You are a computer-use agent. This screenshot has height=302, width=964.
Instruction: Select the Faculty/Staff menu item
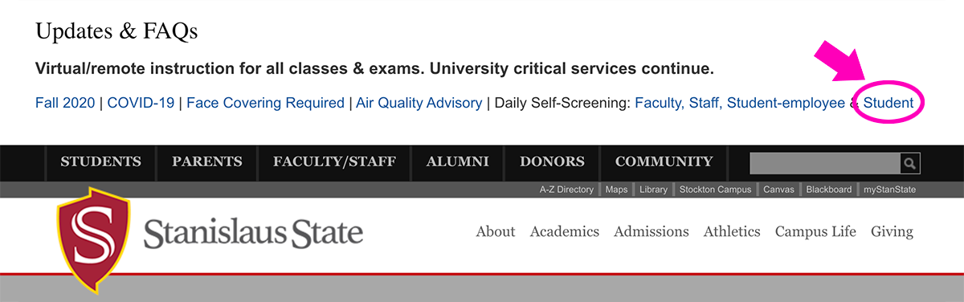[x=334, y=161]
